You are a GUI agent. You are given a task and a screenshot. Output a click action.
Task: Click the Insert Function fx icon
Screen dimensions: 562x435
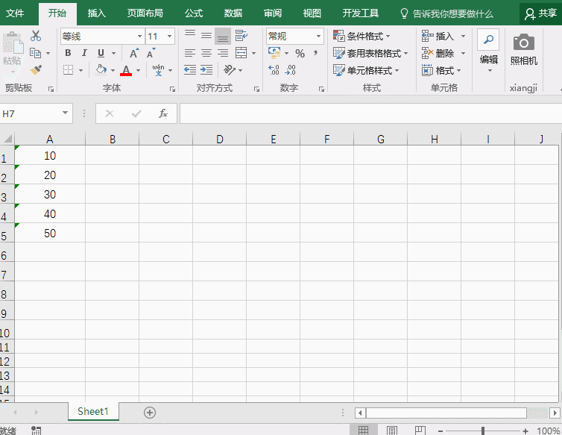click(162, 113)
